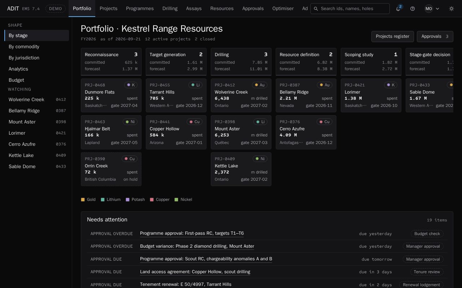Image resolution: width=462 pixels, height=288 pixels.
Task: Click the Tenure review tag
Action: tap(427, 272)
